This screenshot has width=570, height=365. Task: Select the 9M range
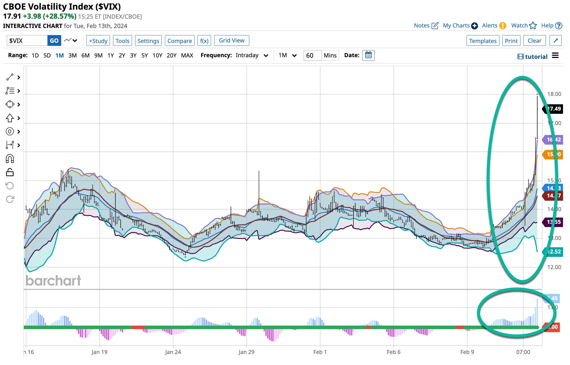click(98, 55)
